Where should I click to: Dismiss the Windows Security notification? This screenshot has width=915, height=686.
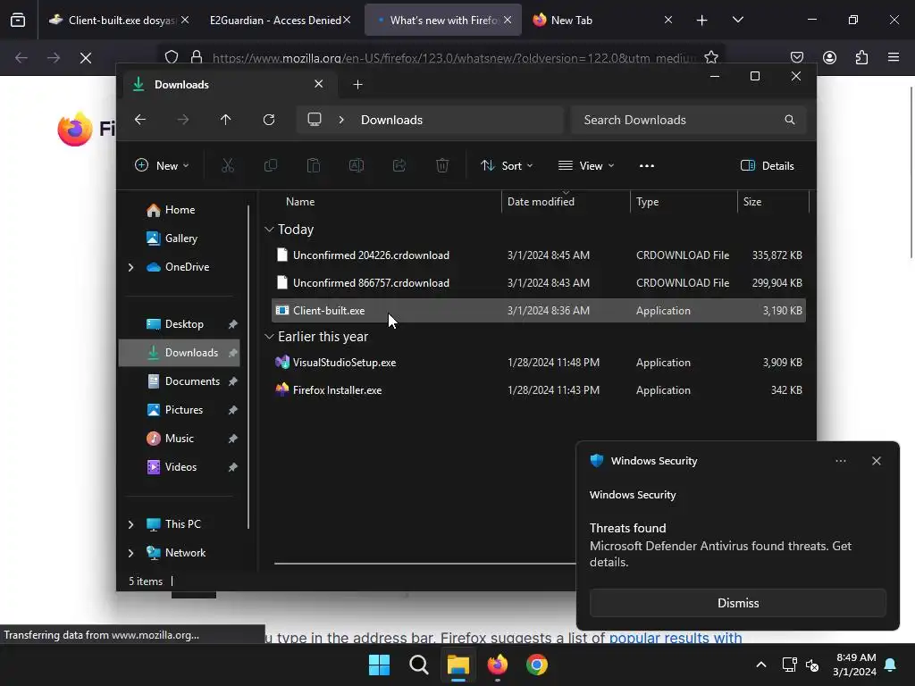coord(738,603)
